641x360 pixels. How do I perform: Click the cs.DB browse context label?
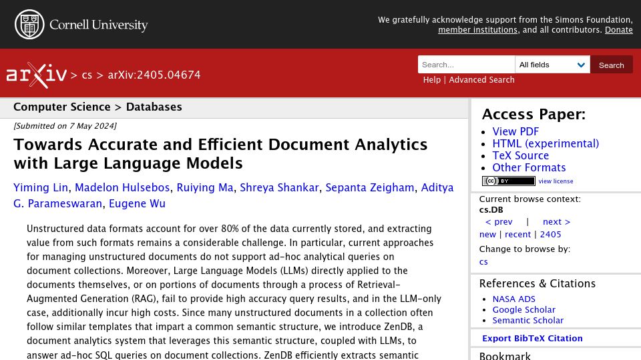pyautogui.click(x=491, y=210)
